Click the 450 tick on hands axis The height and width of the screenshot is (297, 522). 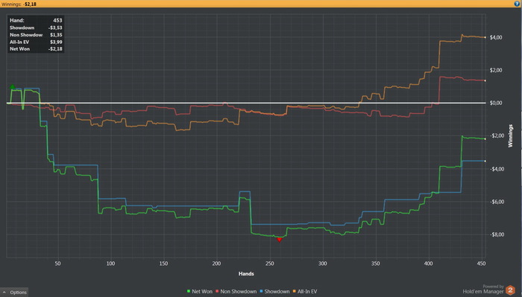(481, 264)
